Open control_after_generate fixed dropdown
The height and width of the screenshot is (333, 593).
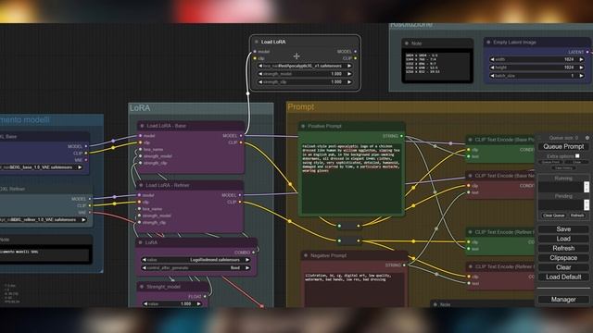click(x=196, y=267)
